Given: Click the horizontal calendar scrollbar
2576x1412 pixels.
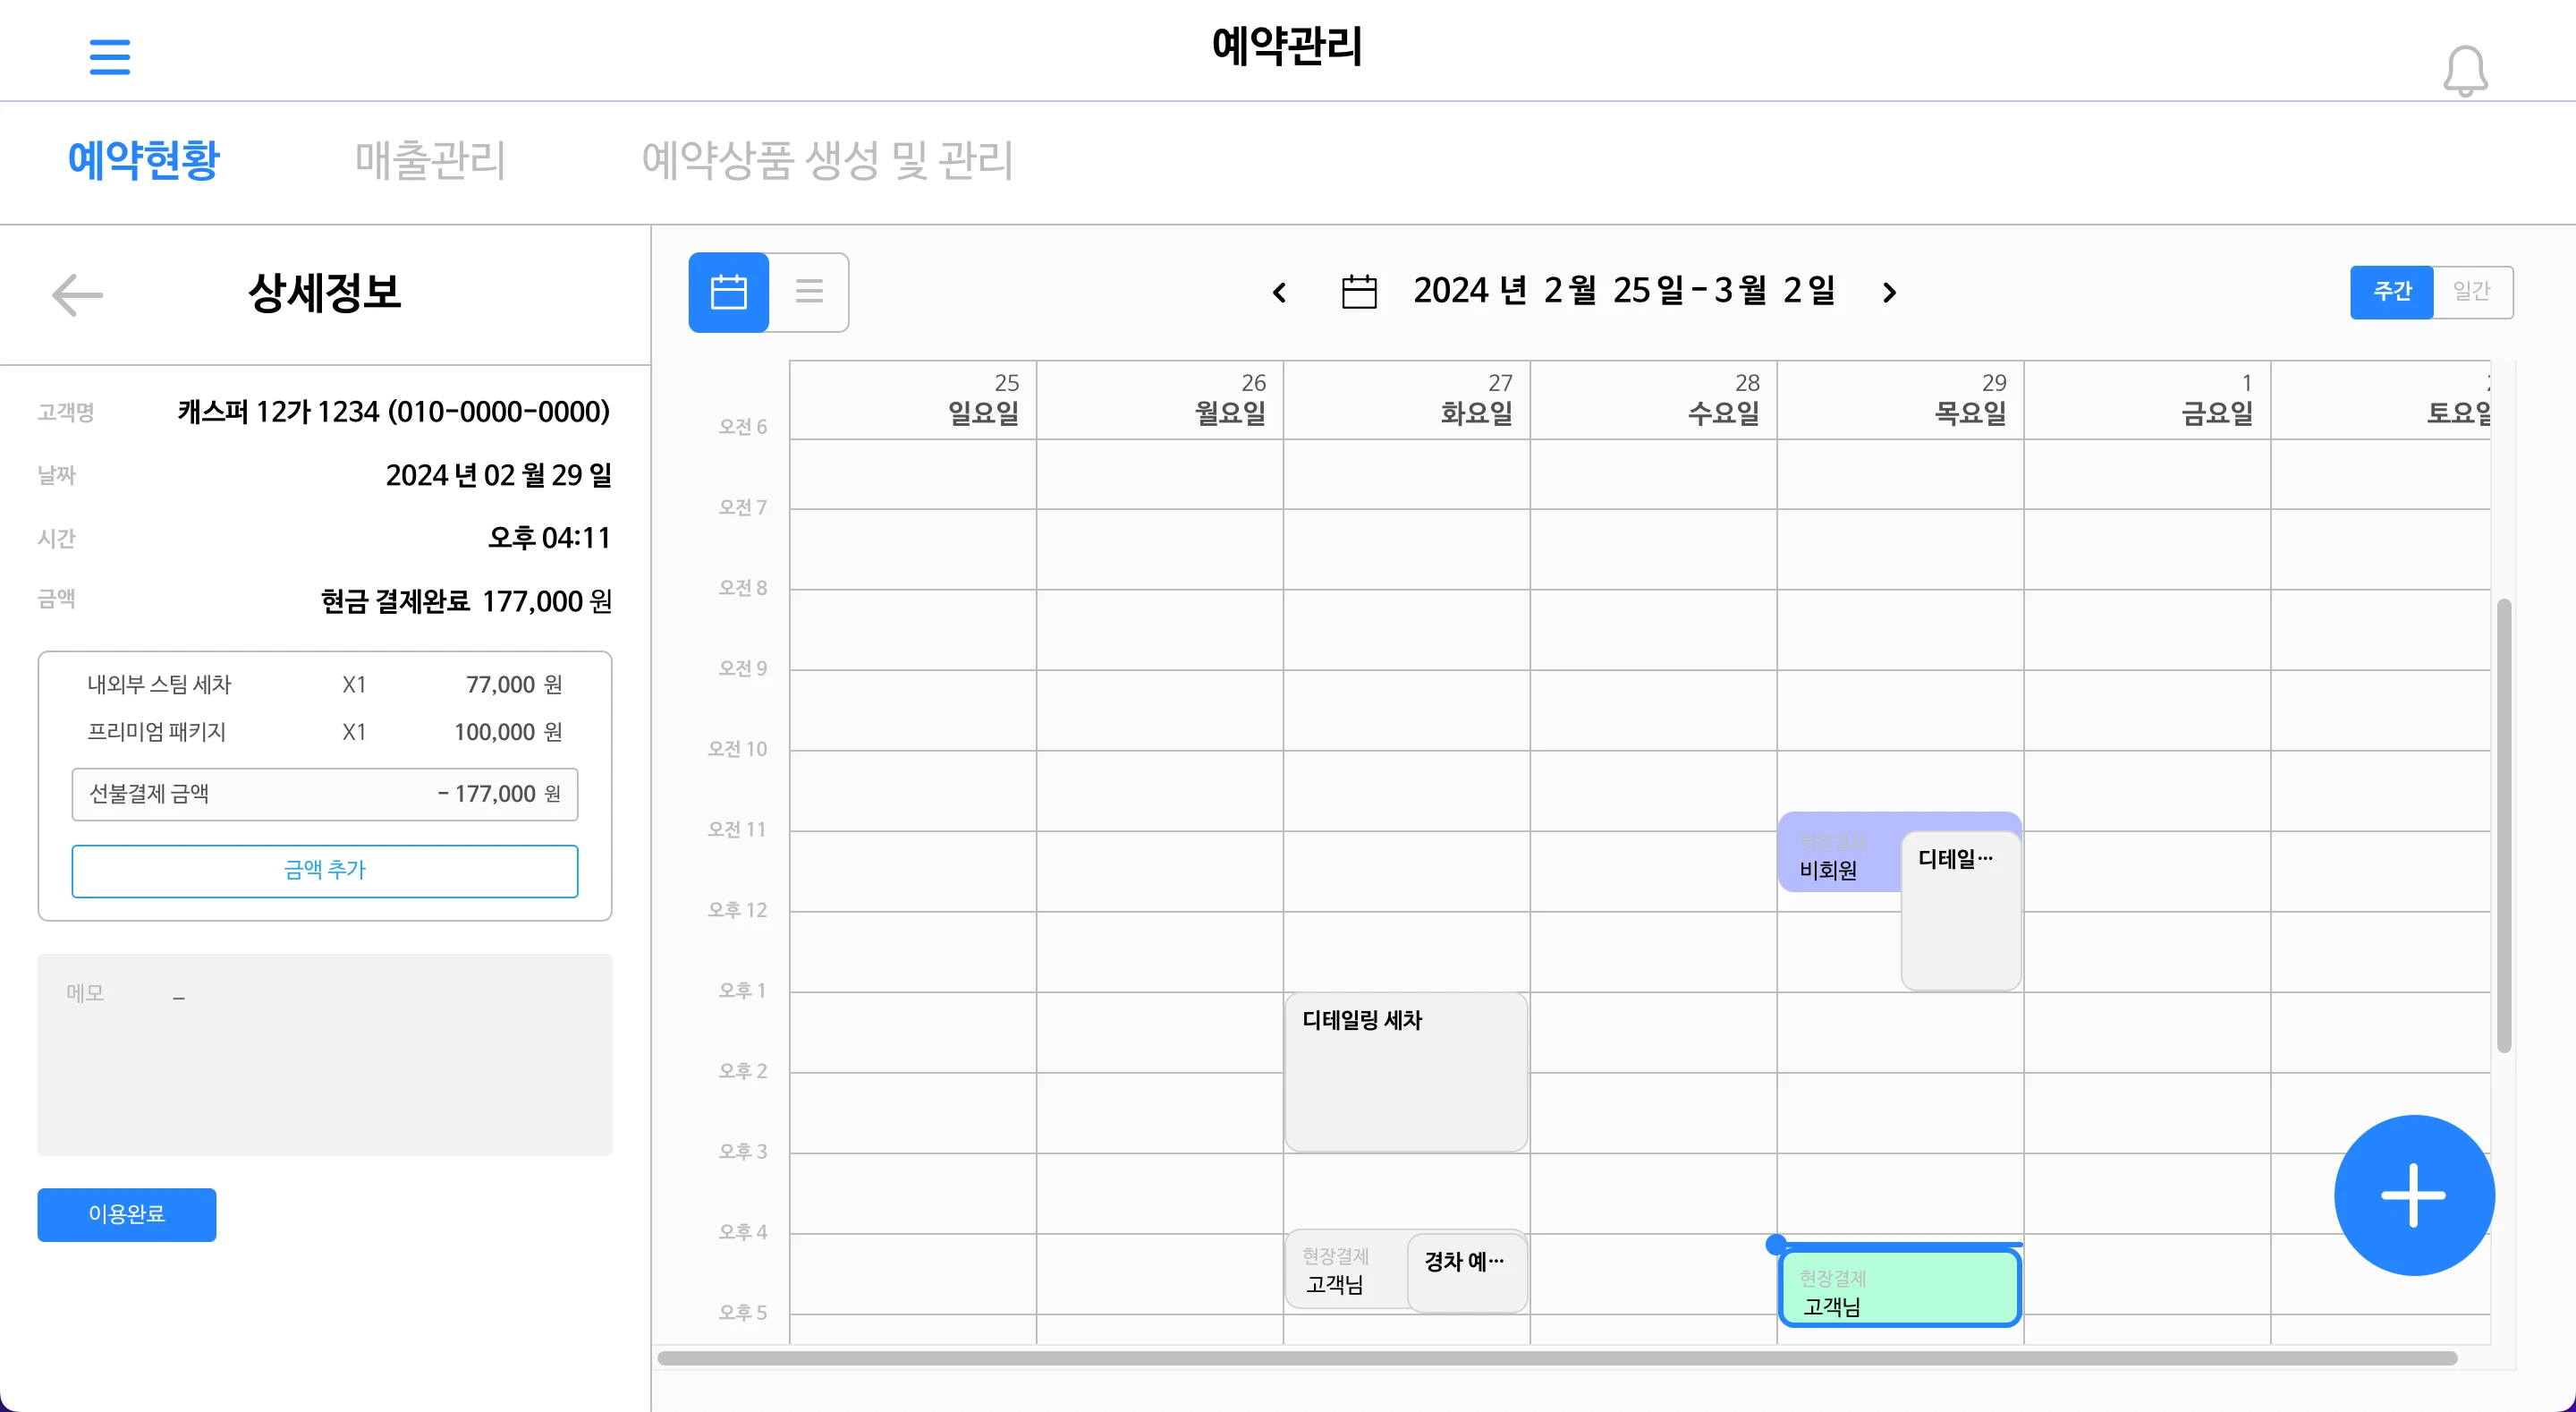Looking at the screenshot, I should [1557, 1358].
